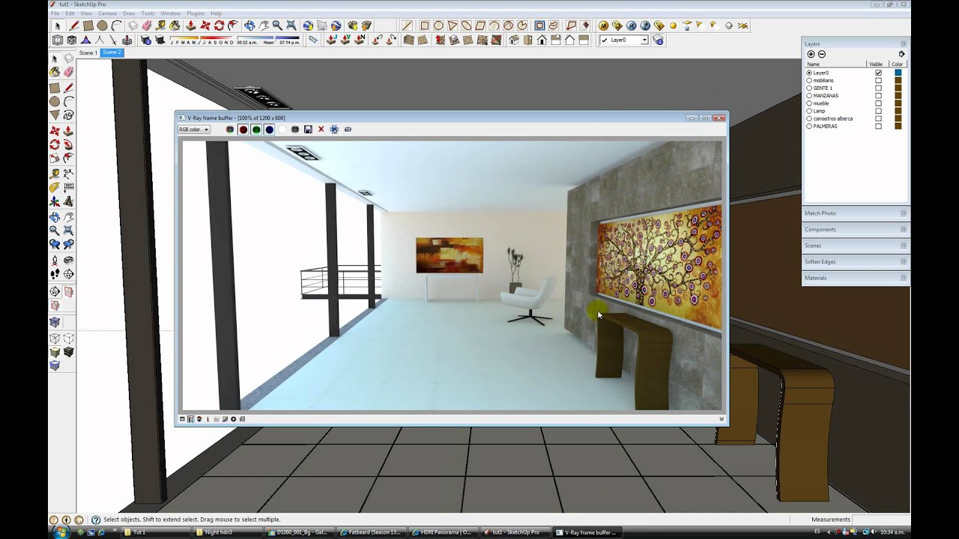Click the V-Ray sphere icon
Image resolution: width=959 pixels, height=539 pixels.
pos(673,25)
